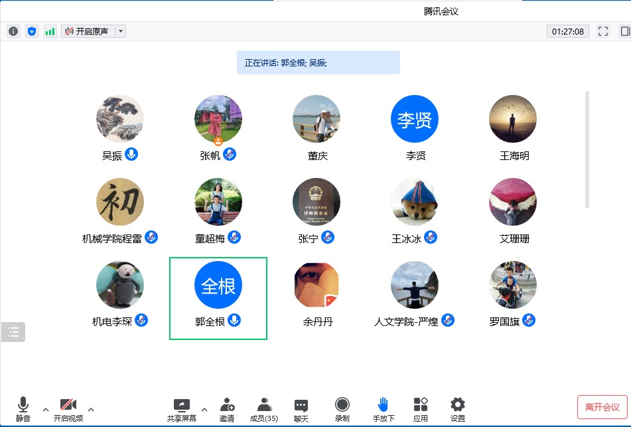
Task: Enter full screen mode
Action: [x=603, y=31]
